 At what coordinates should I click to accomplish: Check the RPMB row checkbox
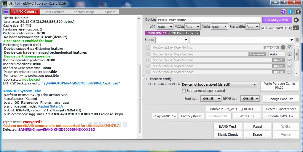289,72
